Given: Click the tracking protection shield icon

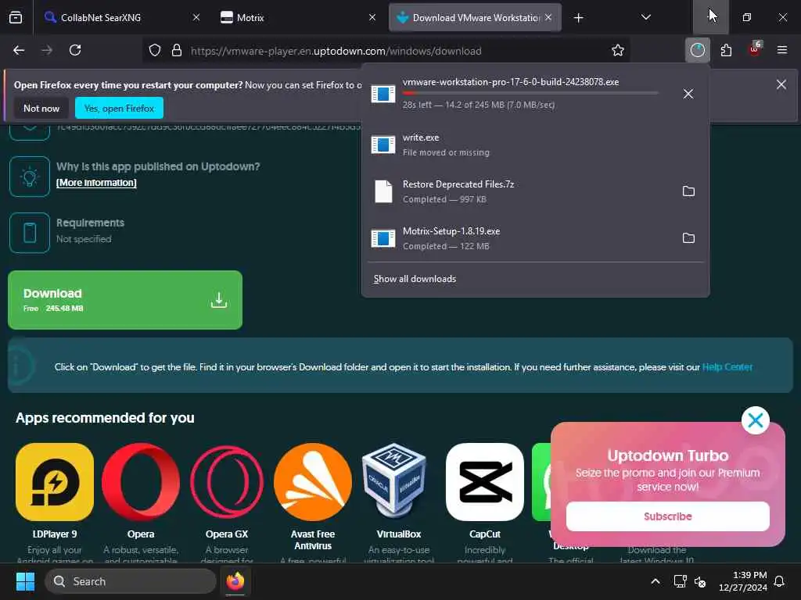Looking at the screenshot, I should (155, 51).
